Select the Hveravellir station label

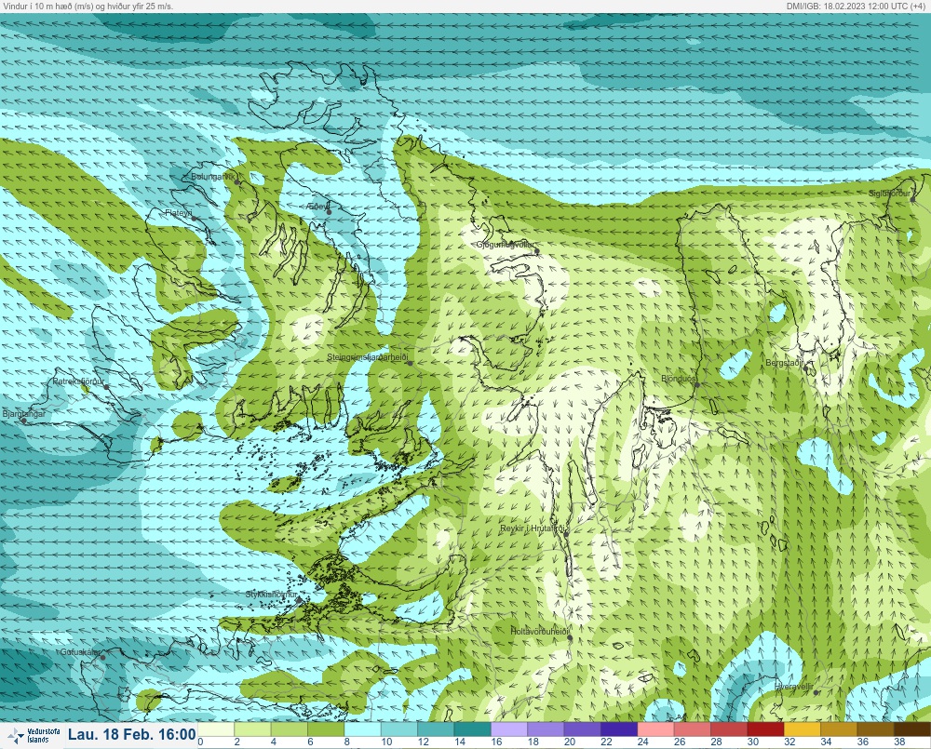794,686
